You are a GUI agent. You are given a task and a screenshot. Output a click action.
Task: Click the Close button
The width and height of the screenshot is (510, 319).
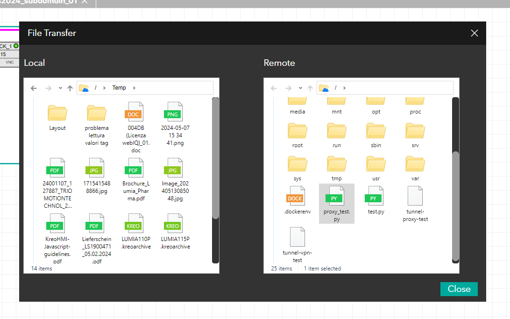(x=459, y=289)
